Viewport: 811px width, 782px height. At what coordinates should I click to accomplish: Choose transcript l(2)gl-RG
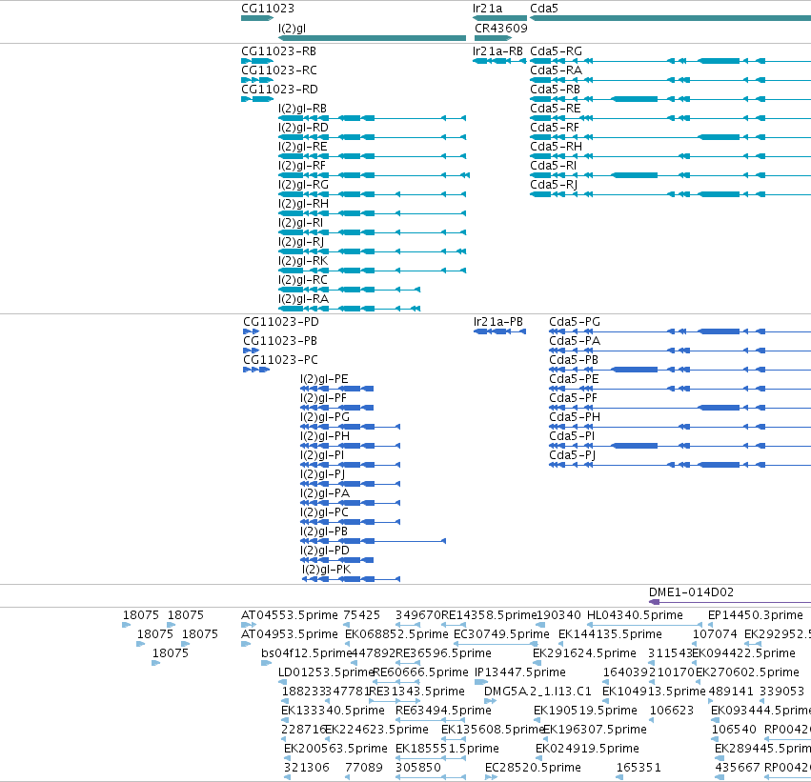(x=303, y=185)
